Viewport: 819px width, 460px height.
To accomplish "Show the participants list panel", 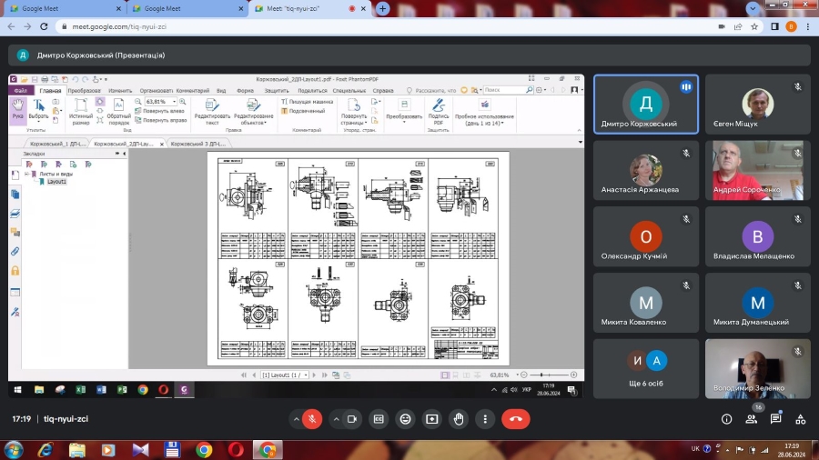I will (752, 419).
